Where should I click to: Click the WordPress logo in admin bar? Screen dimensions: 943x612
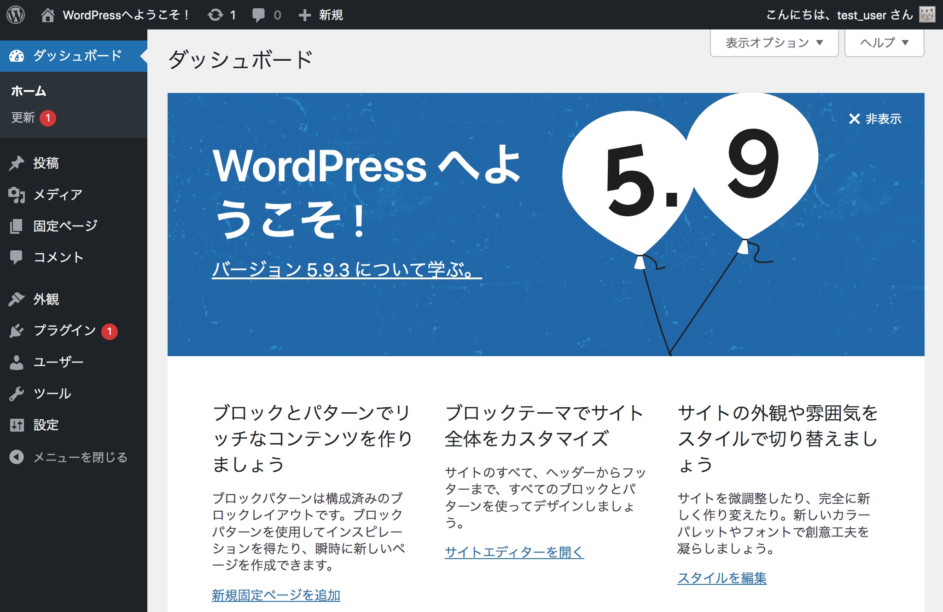pyautogui.click(x=16, y=15)
